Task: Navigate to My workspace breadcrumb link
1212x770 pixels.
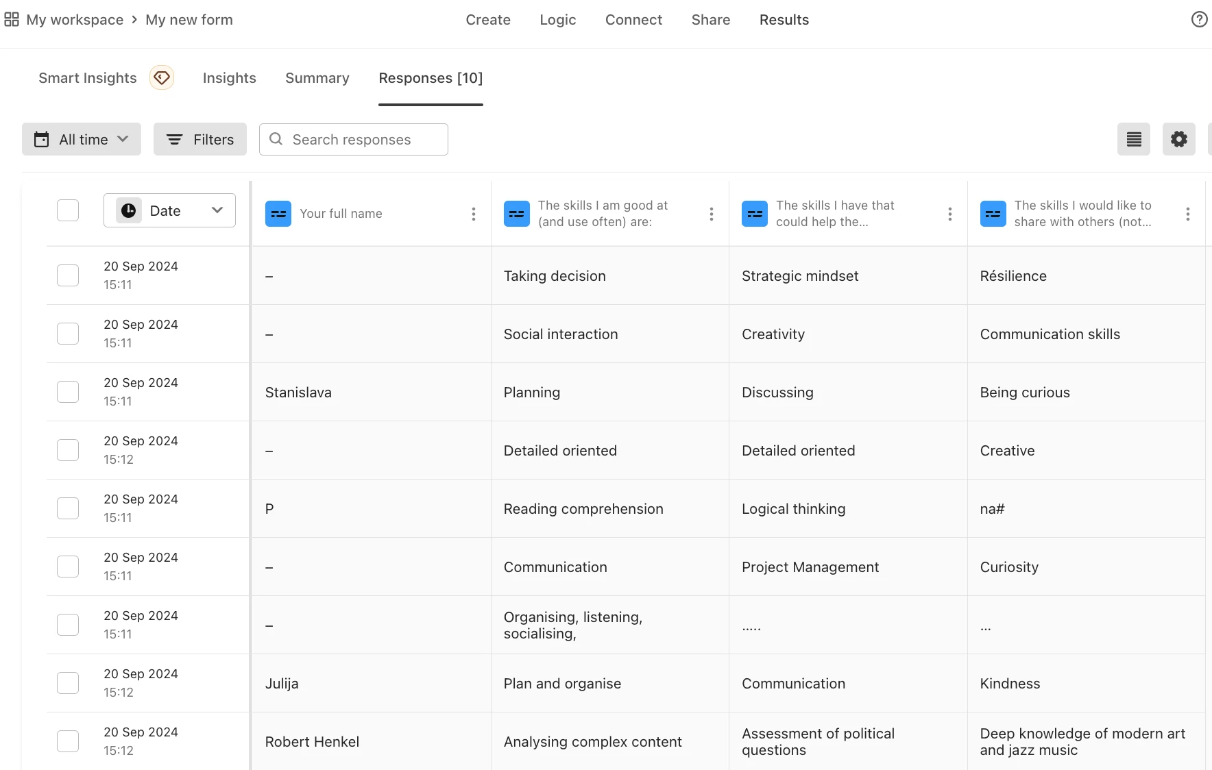Action: 75,20
